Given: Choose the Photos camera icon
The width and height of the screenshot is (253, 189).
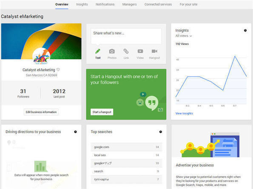Looking at the screenshot, I should [x=112, y=51].
